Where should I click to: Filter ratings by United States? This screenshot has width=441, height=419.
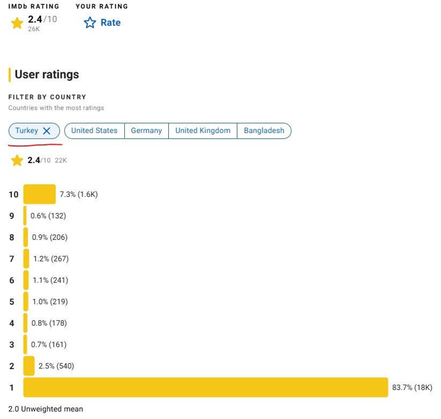pos(94,131)
